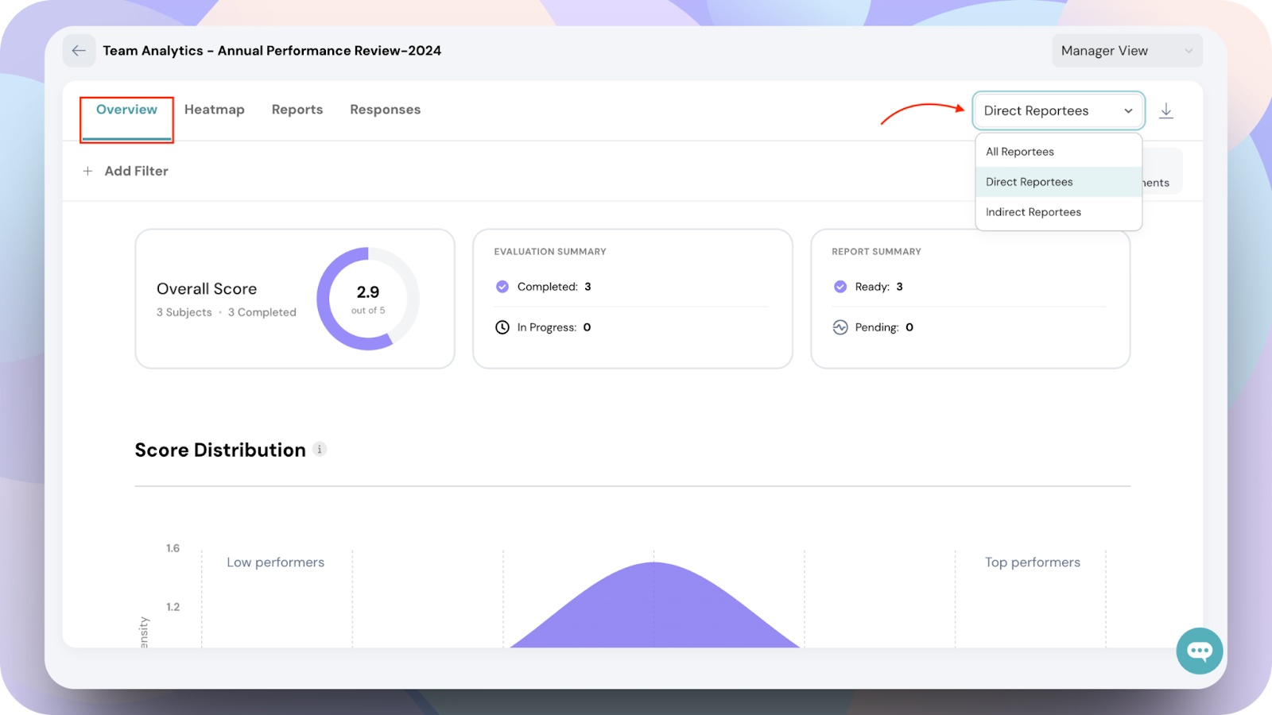This screenshot has height=715, width=1272.
Task: Click the 1.6 axis value
Action: tap(173, 548)
